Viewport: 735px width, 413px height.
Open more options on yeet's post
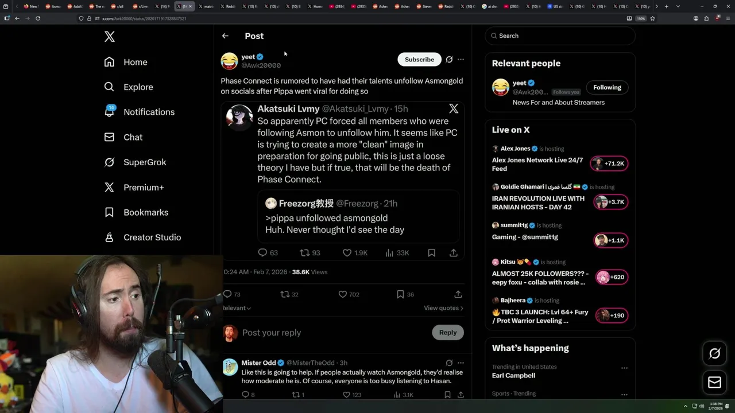click(461, 59)
